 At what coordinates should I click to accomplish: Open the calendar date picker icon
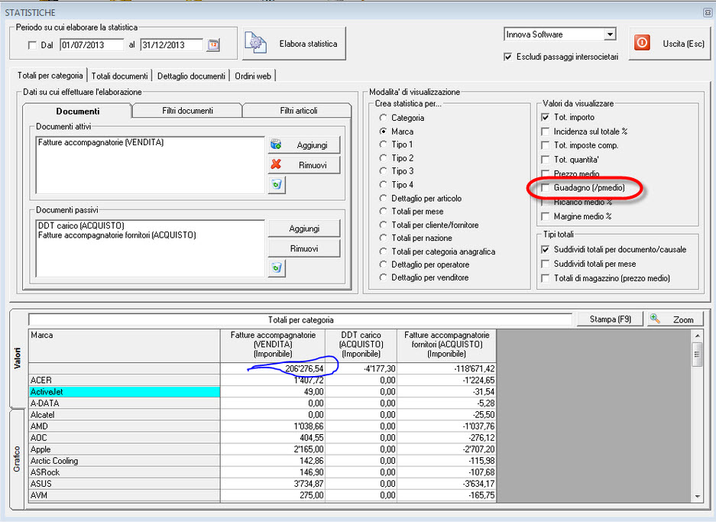[x=213, y=45]
